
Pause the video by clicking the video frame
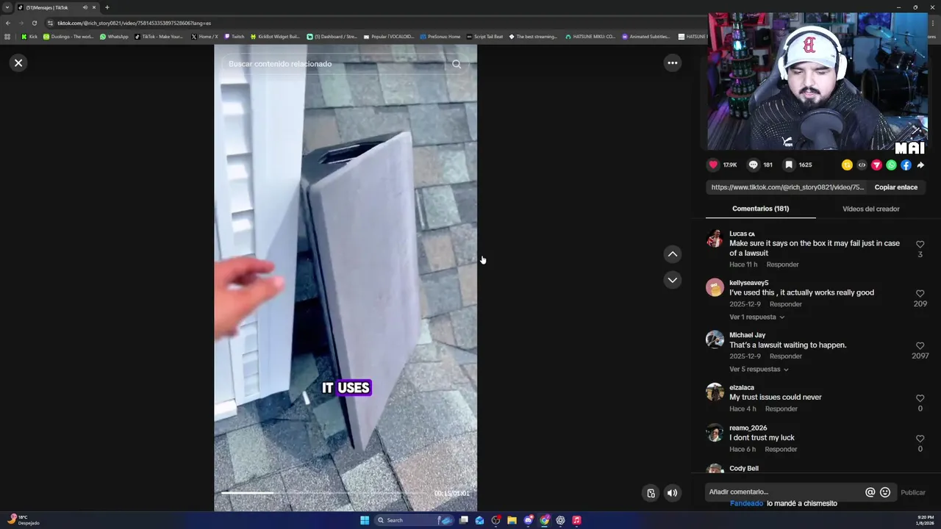[346, 278]
